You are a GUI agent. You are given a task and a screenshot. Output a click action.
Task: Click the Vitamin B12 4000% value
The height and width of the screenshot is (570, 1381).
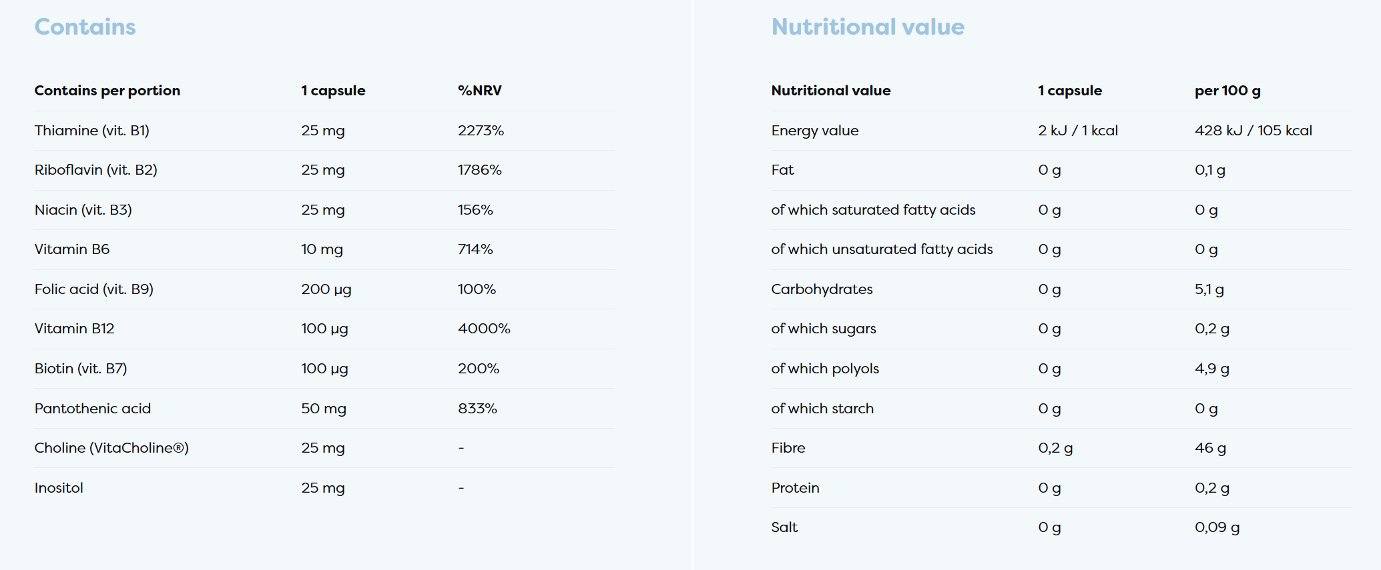tap(483, 329)
